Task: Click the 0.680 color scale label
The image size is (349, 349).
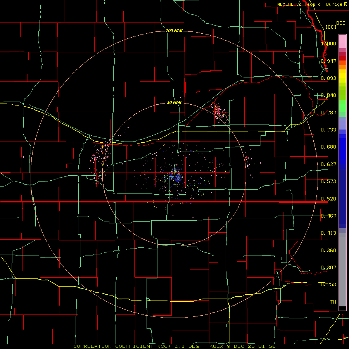Action: click(328, 147)
